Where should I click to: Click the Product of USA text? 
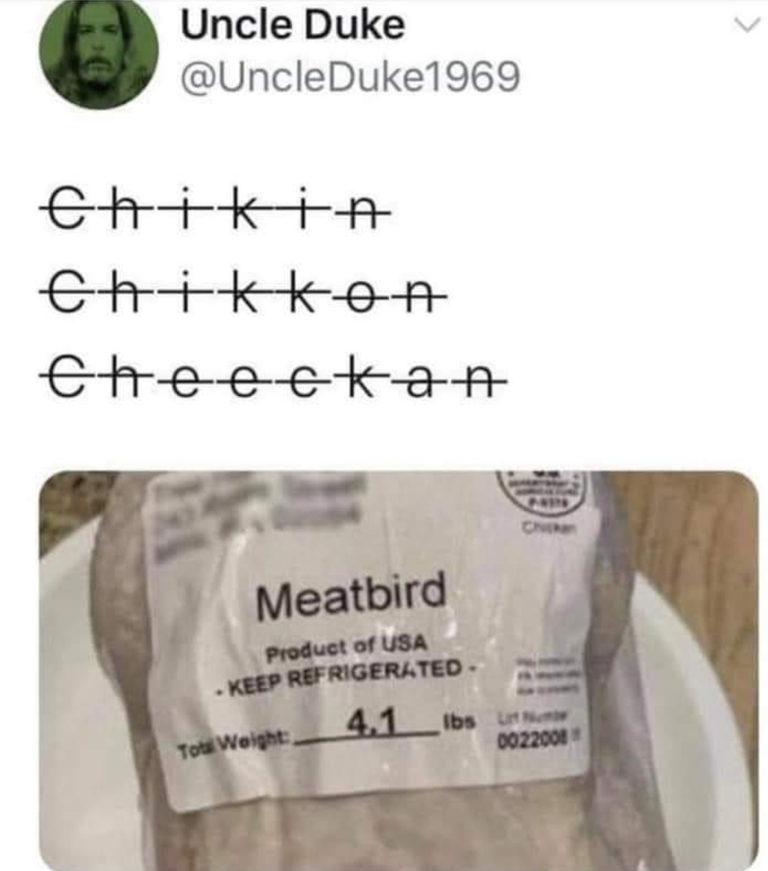click(x=348, y=648)
